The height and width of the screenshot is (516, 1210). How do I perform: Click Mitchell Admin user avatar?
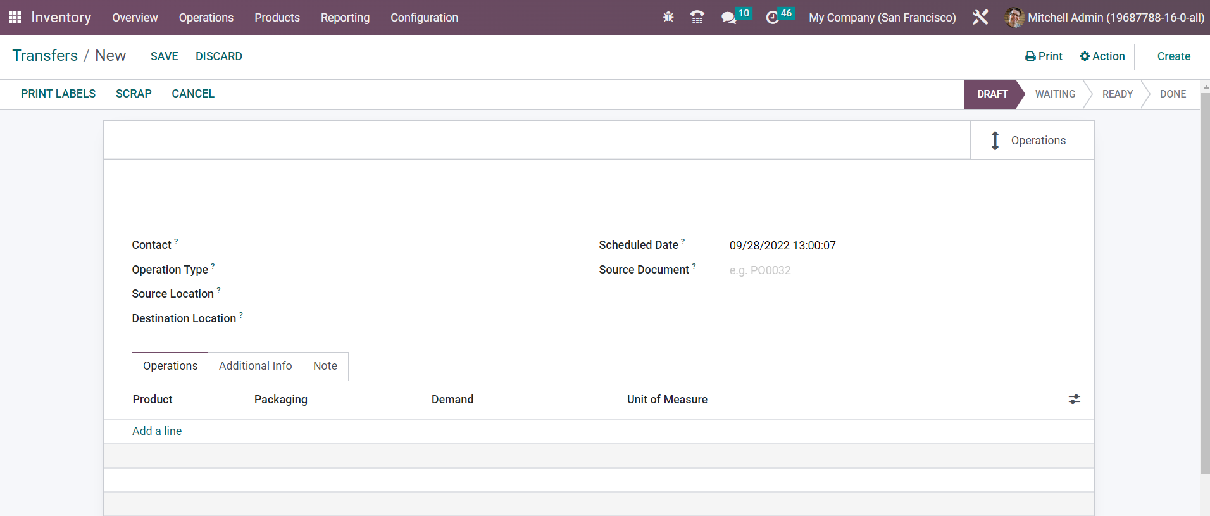click(x=1014, y=17)
